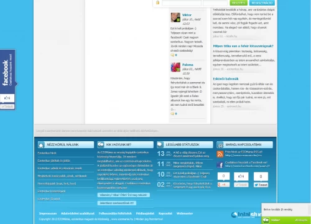Screen dimensions: 311x224
Task: Click the blue Regisztráció button
Action: point(262,2)
